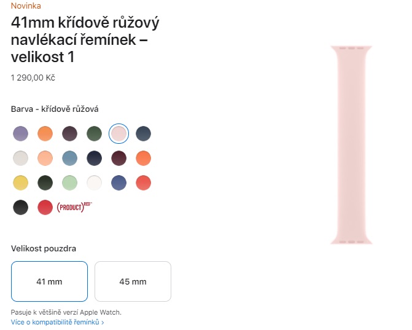Choose the black color swatch
The width and height of the screenshot is (412, 330).
[20, 207]
